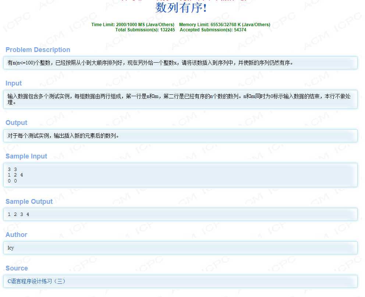This screenshot has width=365, height=297.
Task: Click the Input section heading
Action: [14, 83]
